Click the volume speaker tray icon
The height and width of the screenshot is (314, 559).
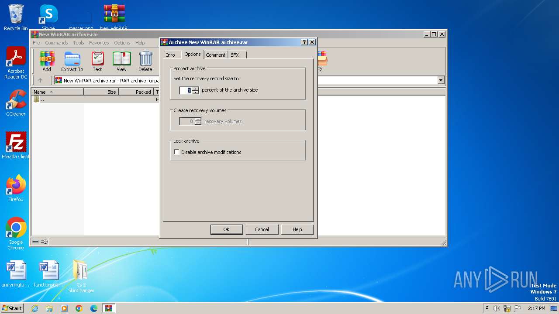497,308
